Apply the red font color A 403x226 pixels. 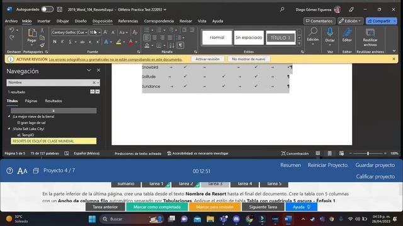pyautogui.click(x=130, y=42)
